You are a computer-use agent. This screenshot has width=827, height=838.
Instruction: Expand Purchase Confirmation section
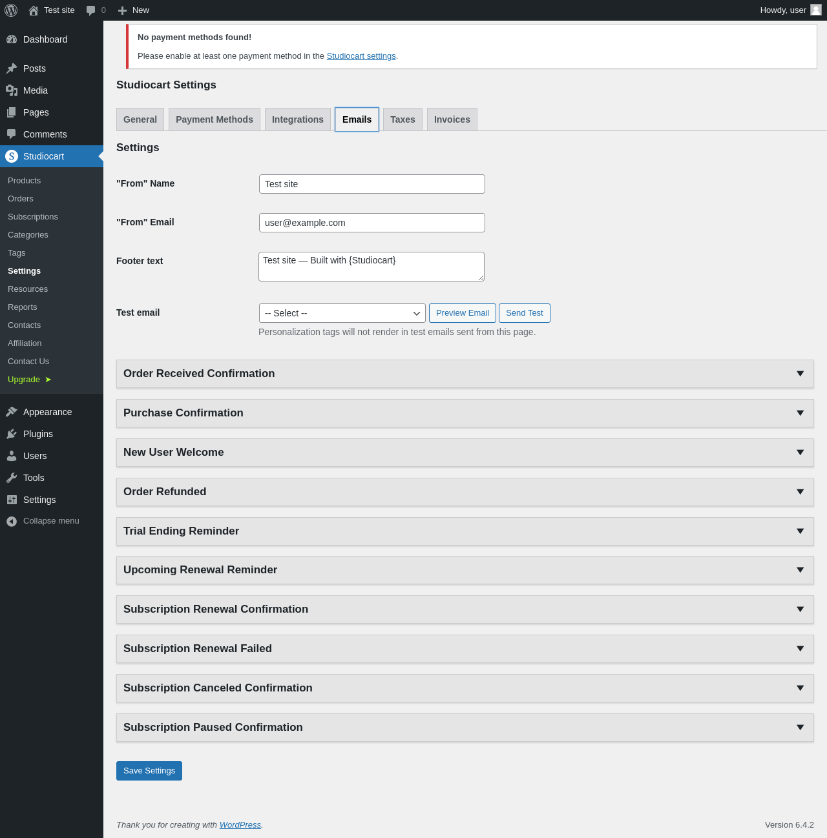click(x=465, y=413)
